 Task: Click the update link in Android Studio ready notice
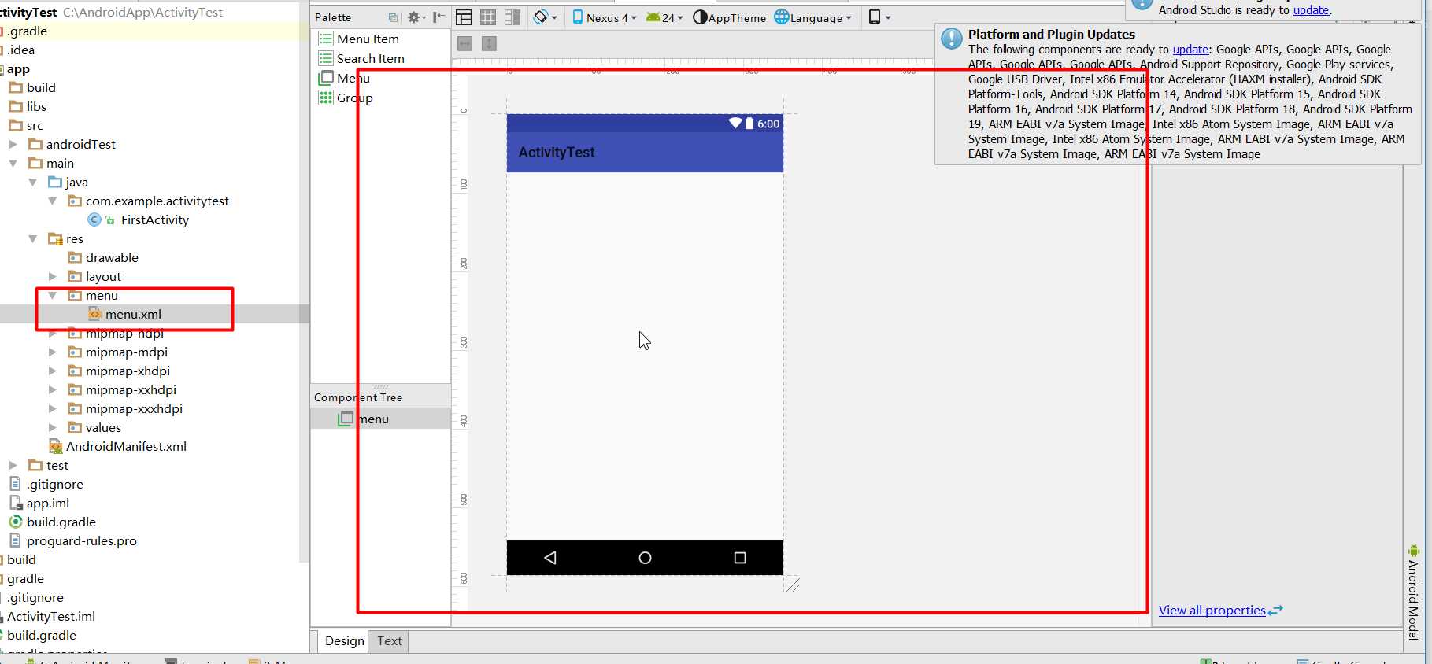click(1311, 9)
